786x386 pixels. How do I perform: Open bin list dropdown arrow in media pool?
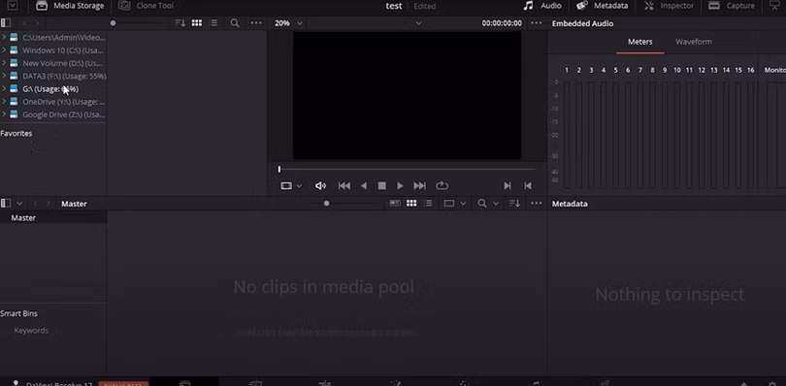click(19, 204)
